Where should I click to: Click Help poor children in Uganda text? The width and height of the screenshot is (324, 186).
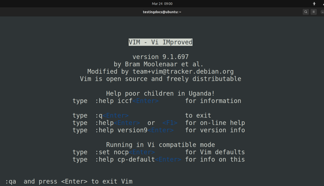[160, 93]
